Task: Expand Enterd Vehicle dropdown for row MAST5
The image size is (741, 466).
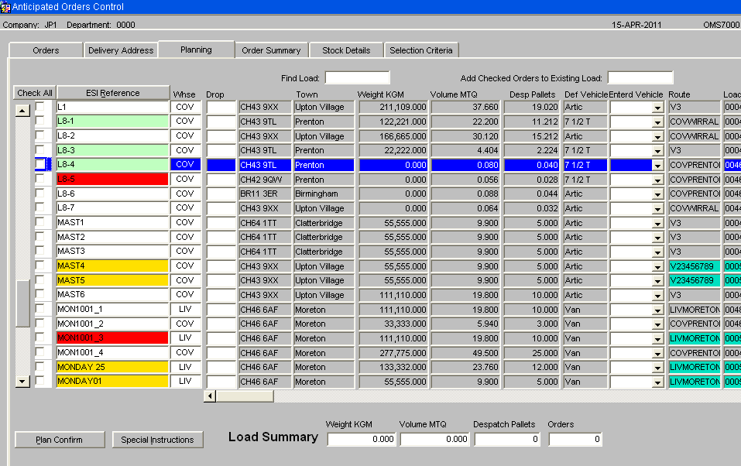Action: [x=657, y=281]
